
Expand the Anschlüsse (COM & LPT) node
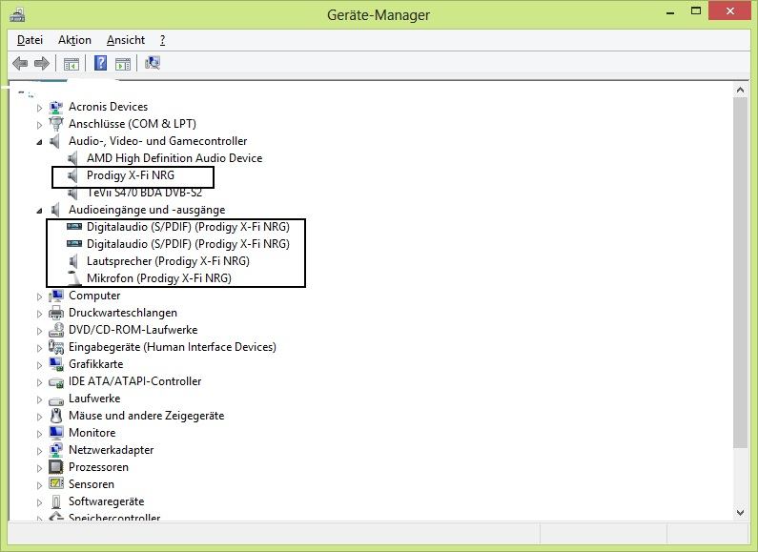pos(40,125)
